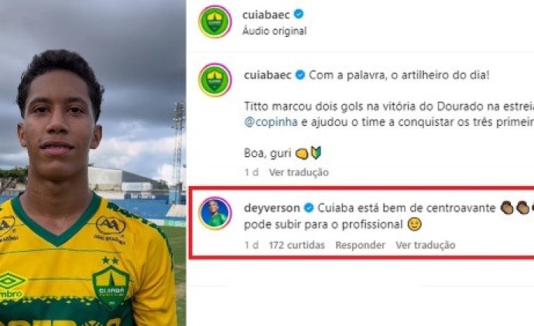Viewport: 534px width, 326px height.
Task: Open the cuiabaec username in header
Action: [x=266, y=15]
